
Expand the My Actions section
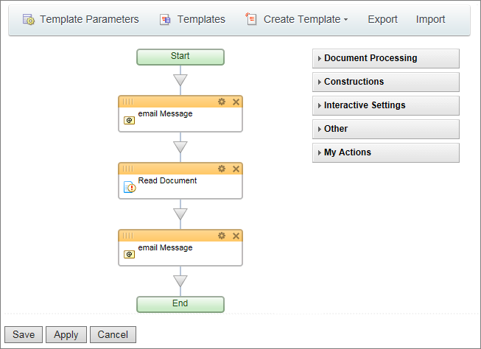click(385, 152)
